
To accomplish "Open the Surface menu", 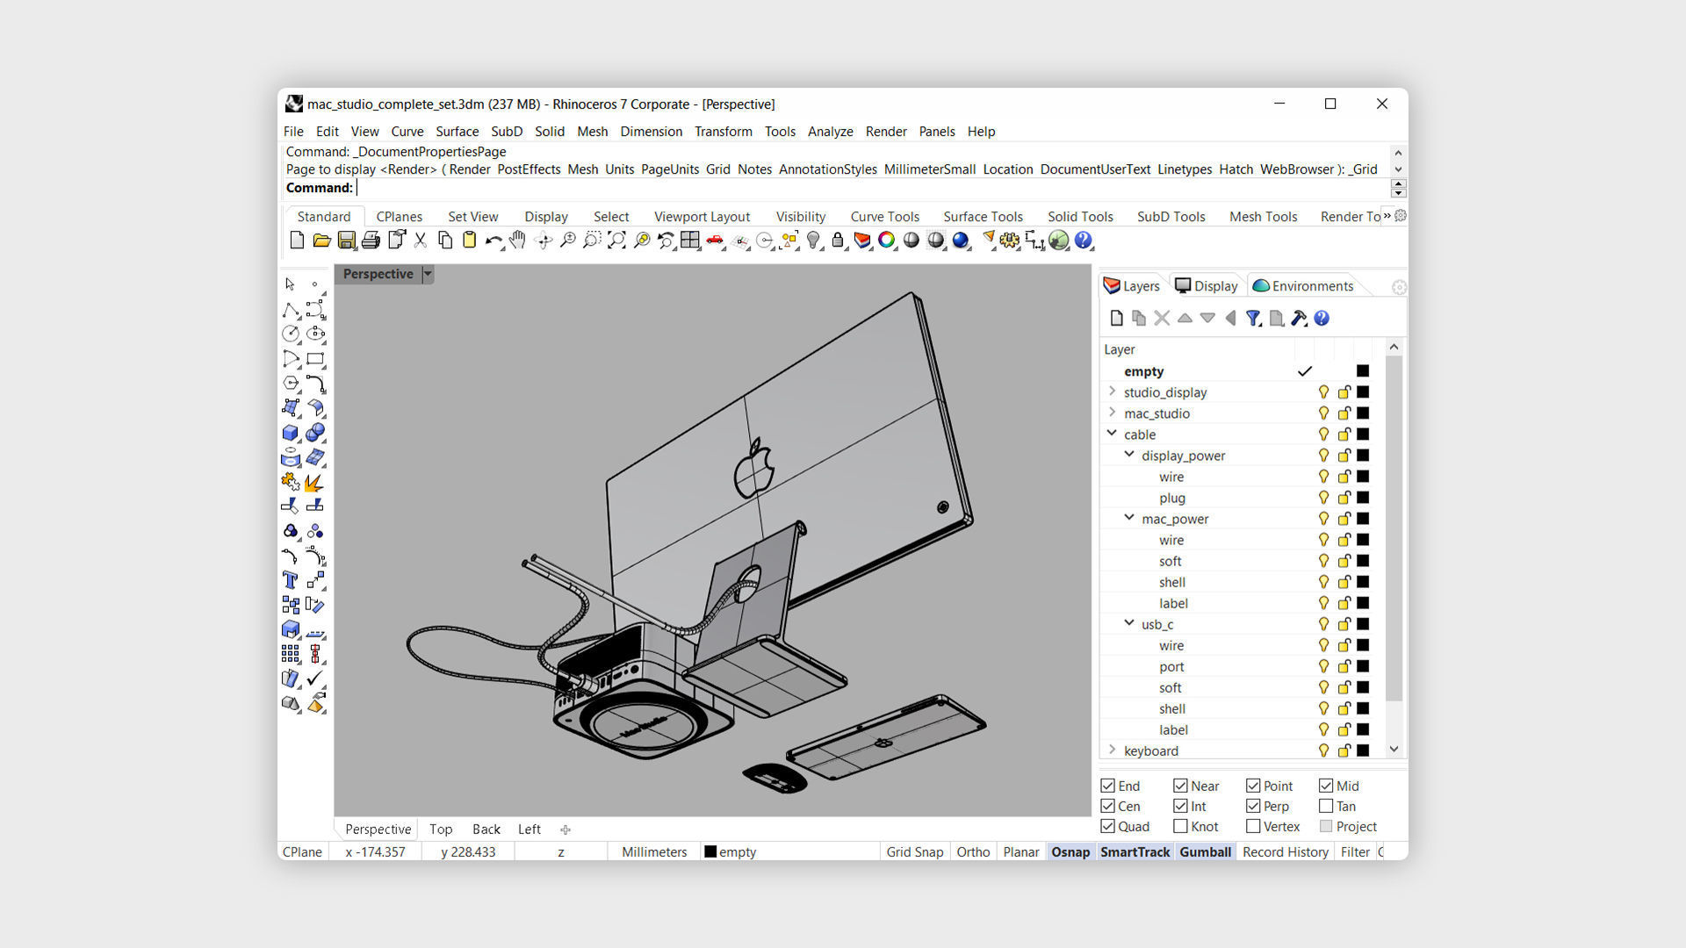I will 458,132.
